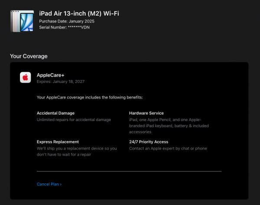
Task: Click the Hardware Service benefit heading
Action: point(146,113)
